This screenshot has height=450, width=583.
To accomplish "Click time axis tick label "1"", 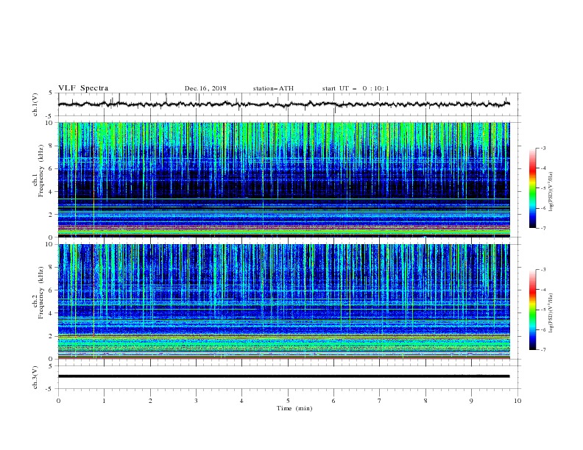I will coord(105,401).
